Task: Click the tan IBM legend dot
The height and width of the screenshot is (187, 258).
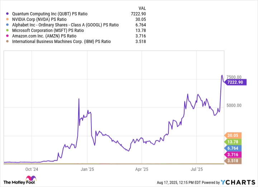Action: [x=8, y=41]
